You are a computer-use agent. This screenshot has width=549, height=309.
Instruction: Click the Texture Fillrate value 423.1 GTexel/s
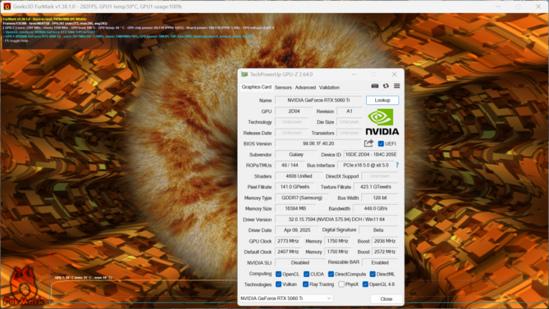pyautogui.click(x=376, y=187)
